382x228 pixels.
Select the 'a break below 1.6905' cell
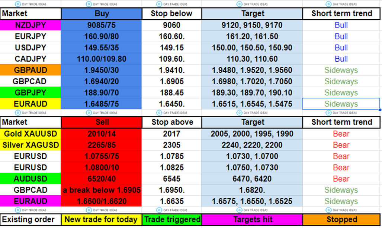tap(102, 190)
